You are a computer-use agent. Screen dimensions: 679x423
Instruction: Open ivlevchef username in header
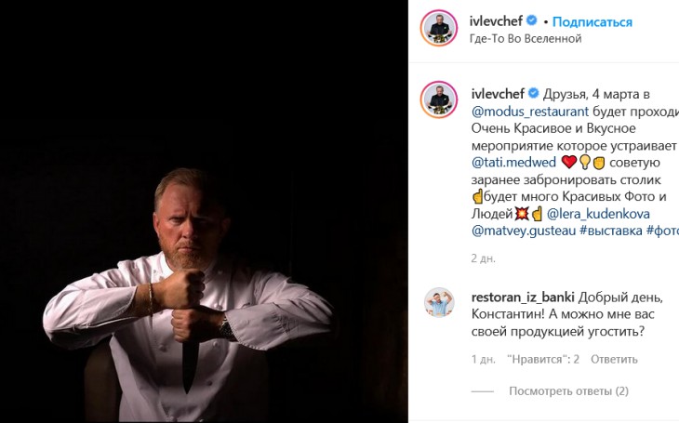[x=498, y=20]
